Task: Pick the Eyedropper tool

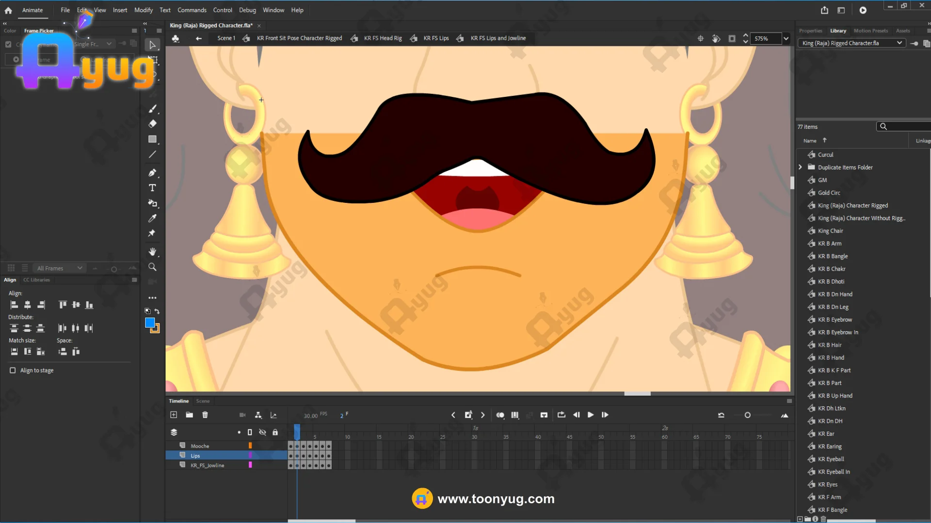Action: coord(152,218)
